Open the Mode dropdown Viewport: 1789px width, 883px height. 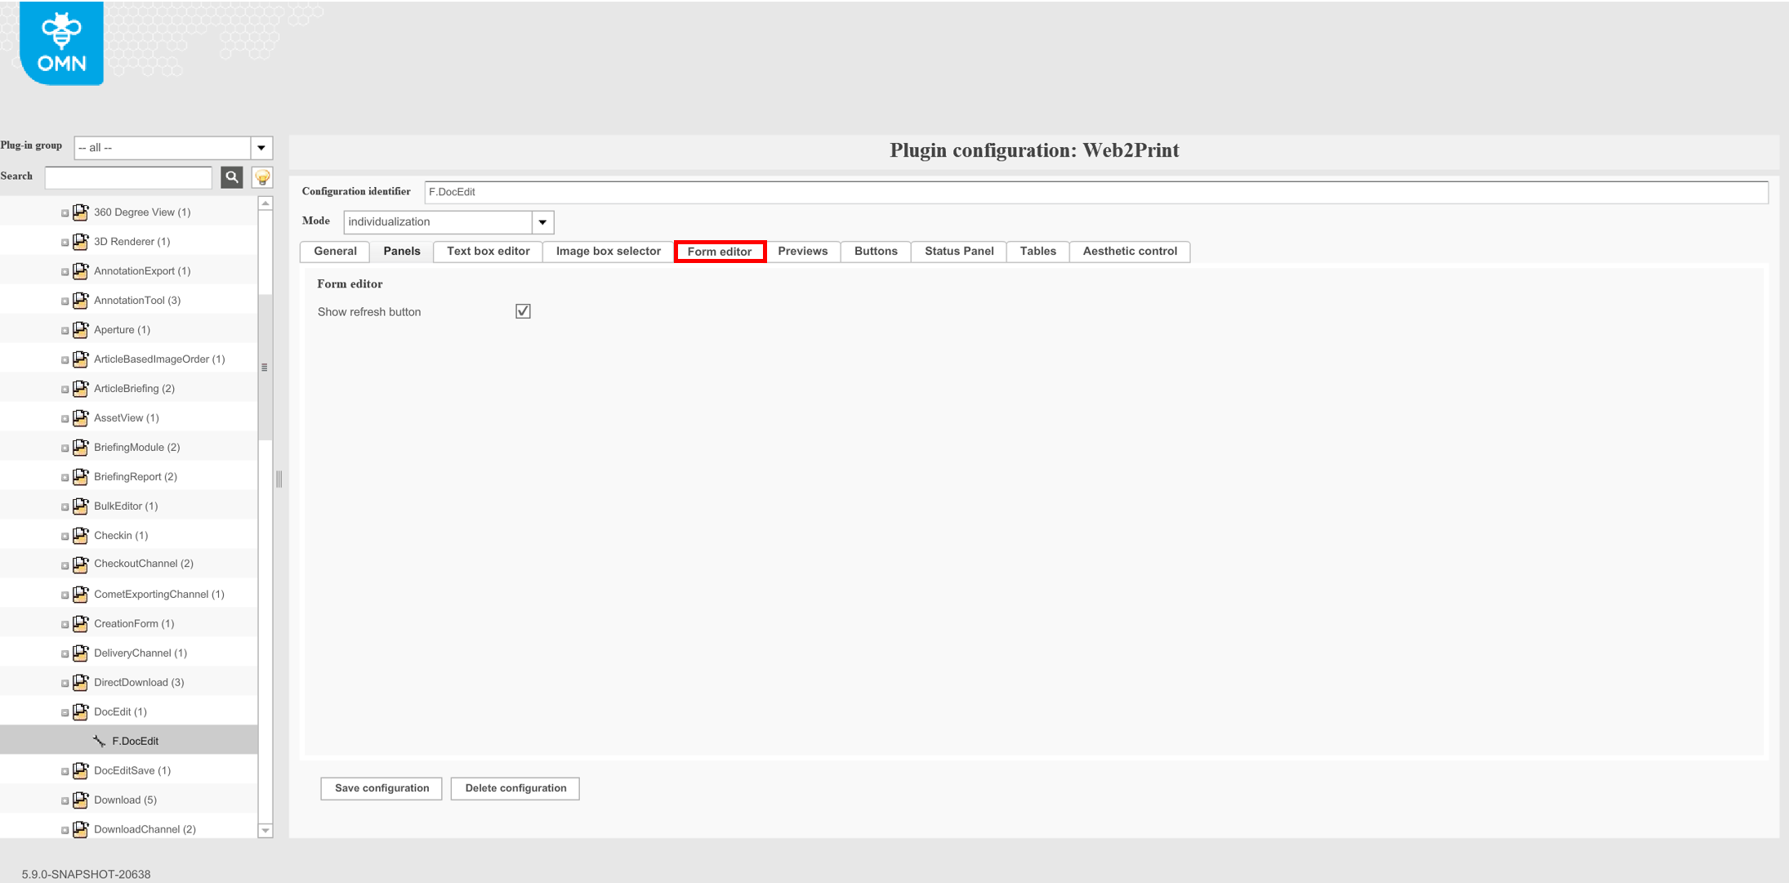click(x=542, y=221)
